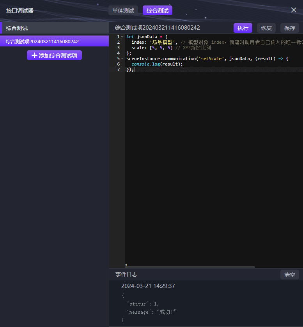Click line number 7 in gutter

(x=119, y=69)
